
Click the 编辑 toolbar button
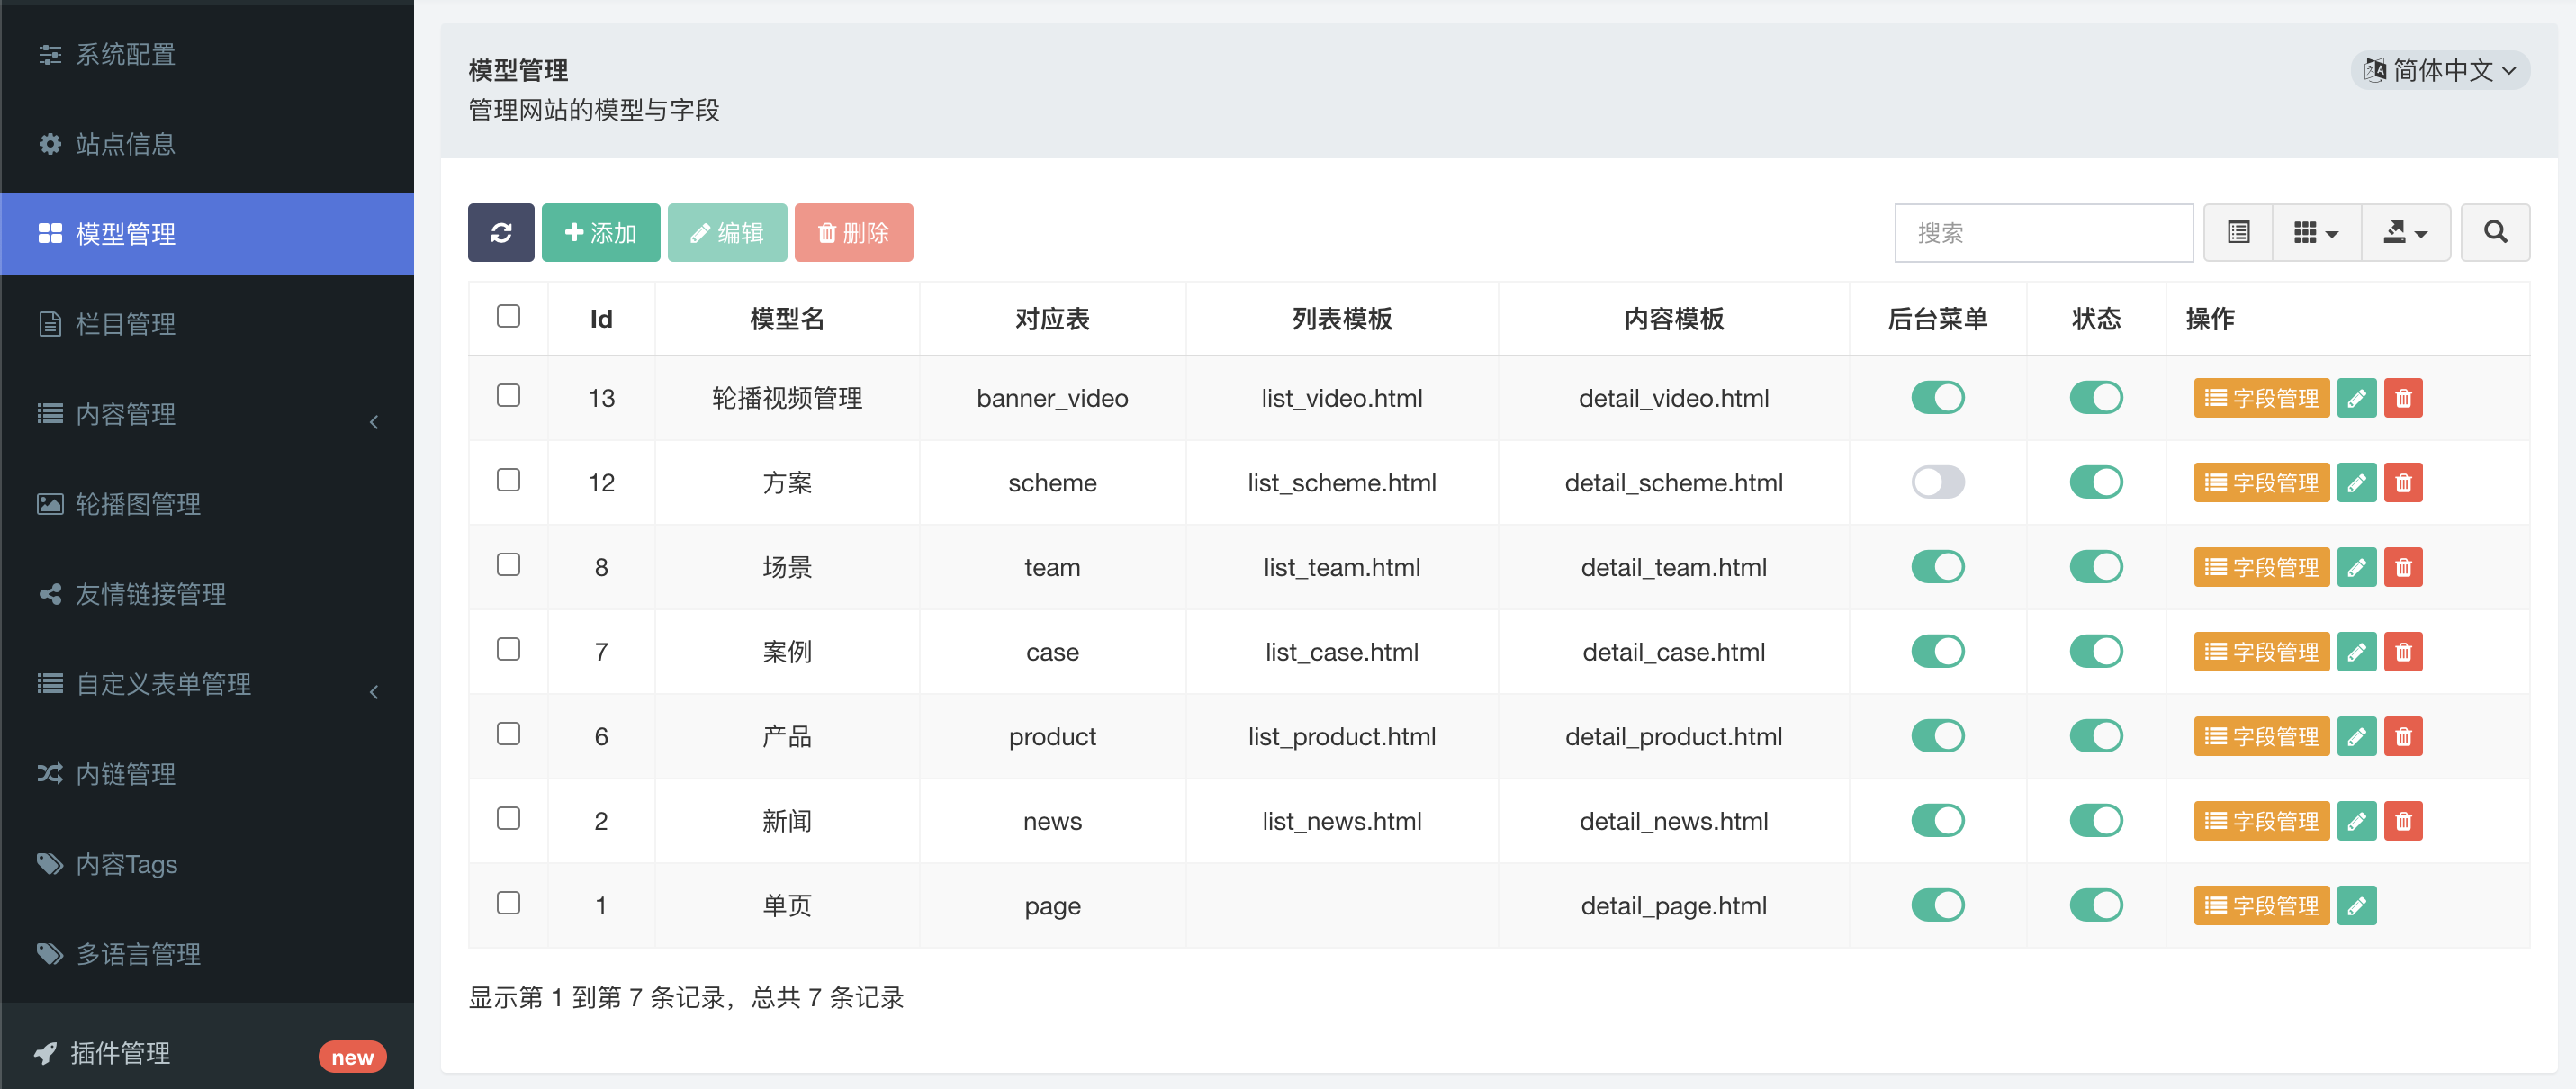(727, 233)
